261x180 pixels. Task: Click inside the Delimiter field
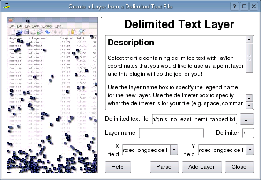click(x=248, y=133)
